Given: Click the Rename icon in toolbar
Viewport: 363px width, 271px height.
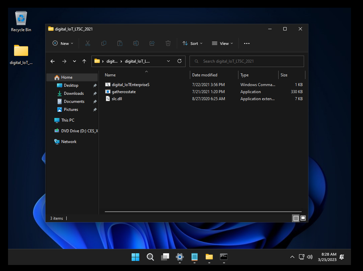Looking at the screenshot, I should pyautogui.click(x=136, y=43).
